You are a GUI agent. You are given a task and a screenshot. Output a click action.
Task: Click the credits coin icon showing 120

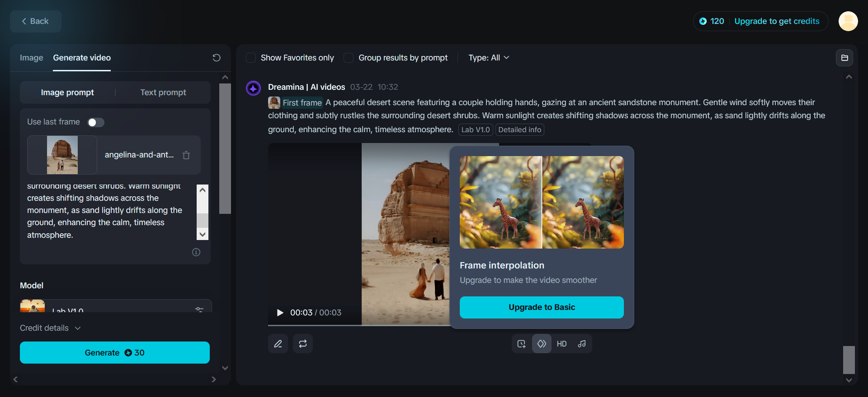(703, 21)
